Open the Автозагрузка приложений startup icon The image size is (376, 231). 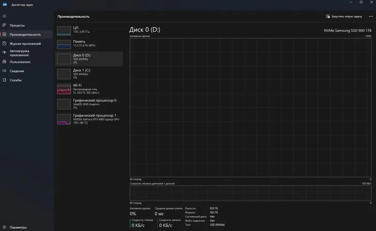[4, 53]
